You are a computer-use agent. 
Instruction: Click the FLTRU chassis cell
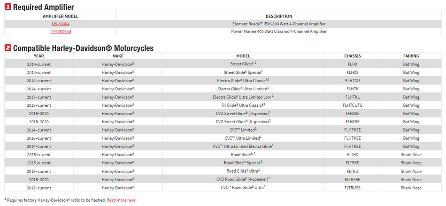pos(353,171)
